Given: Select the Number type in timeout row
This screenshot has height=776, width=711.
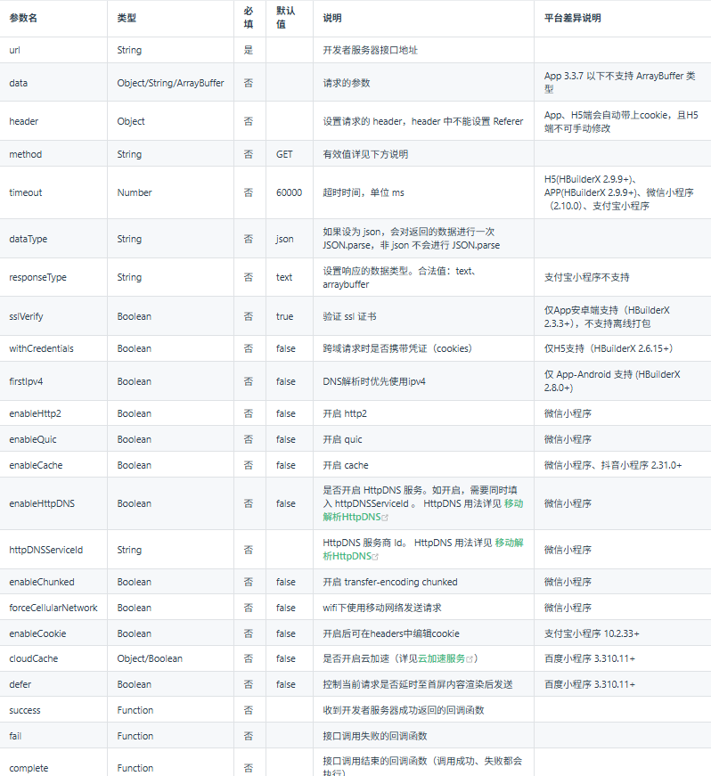Looking at the screenshot, I should point(134,192).
